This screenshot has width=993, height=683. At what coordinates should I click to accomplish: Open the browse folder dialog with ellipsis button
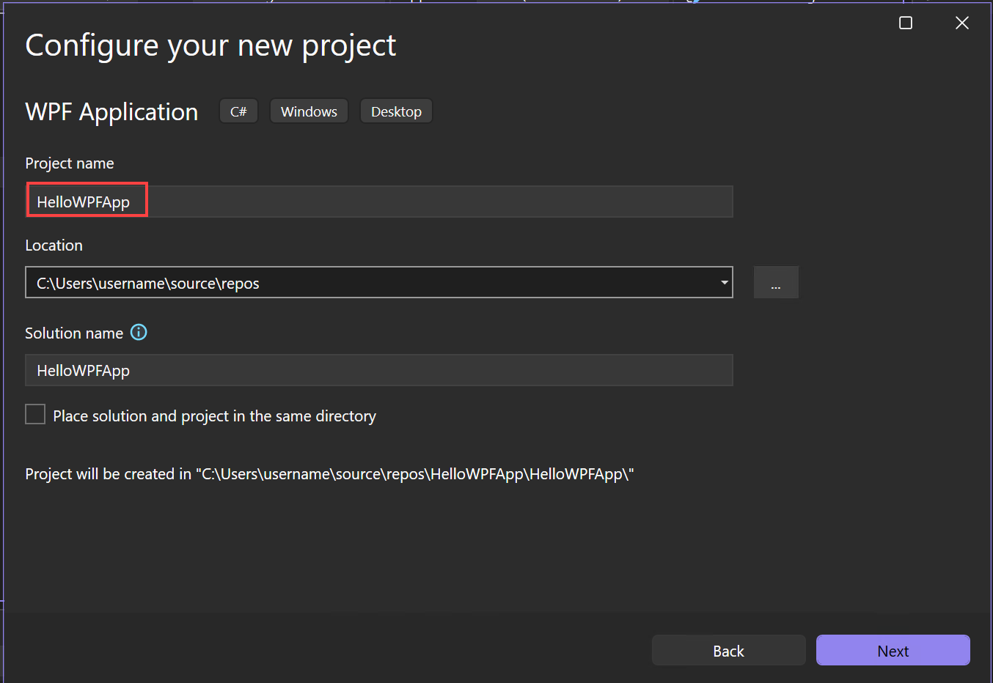pyautogui.click(x=776, y=282)
